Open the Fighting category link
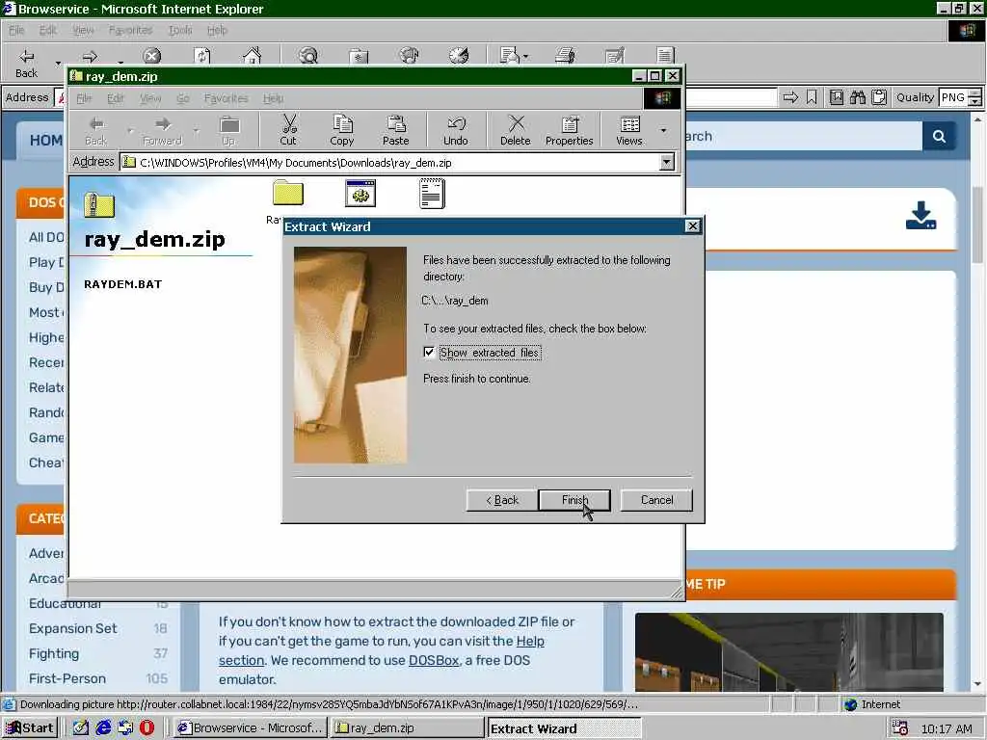The width and height of the screenshot is (987, 740). click(54, 654)
